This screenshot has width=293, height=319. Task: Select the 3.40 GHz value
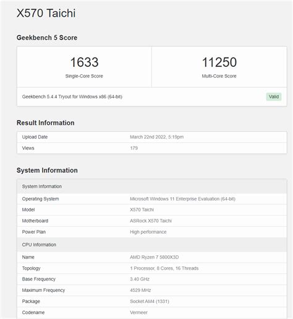140,279
